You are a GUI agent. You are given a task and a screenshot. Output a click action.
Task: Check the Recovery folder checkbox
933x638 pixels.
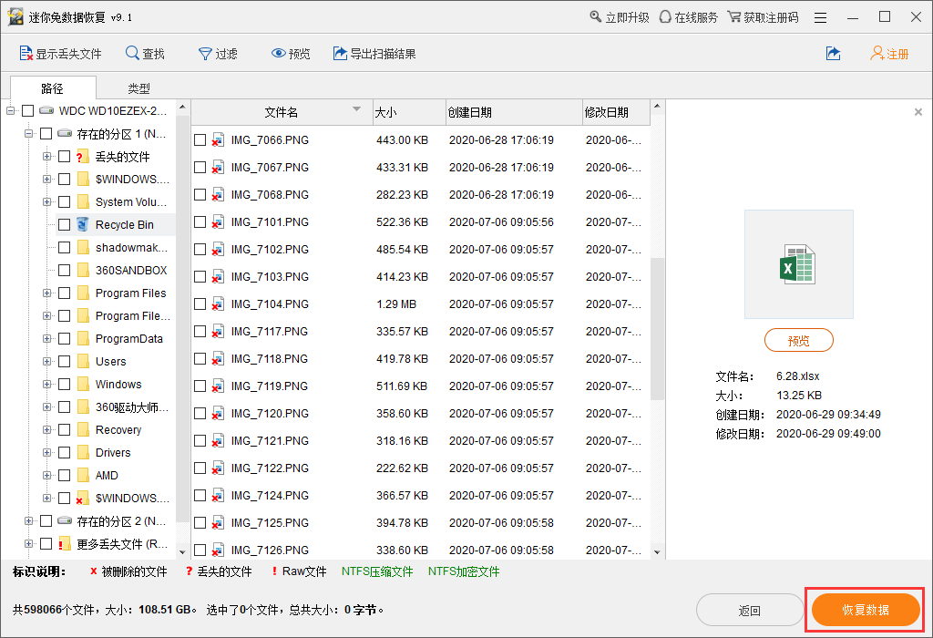tap(65, 429)
